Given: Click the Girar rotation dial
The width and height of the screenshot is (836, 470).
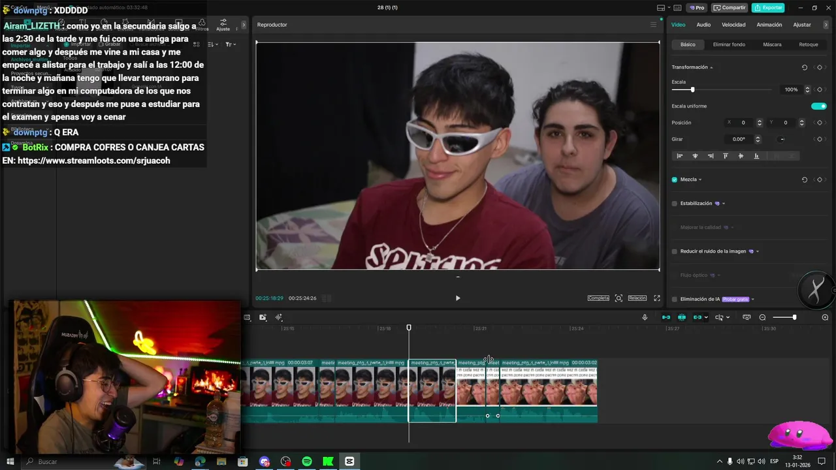Looking at the screenshot, I should pos(782,139).
